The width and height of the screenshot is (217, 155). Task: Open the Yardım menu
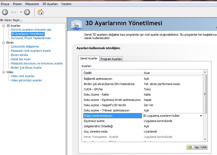(66, 4)
